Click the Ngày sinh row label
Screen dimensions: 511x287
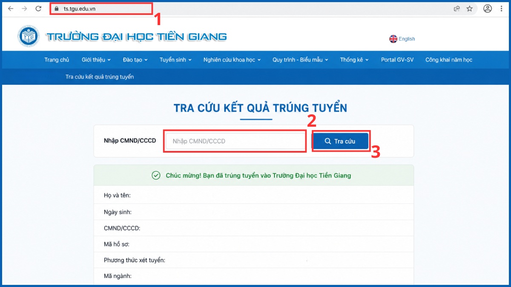tap(118, 212)
